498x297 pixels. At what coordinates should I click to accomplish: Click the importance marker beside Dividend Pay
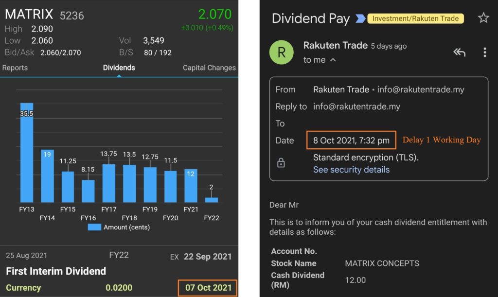pyautogui.click(x=360, y=18)
